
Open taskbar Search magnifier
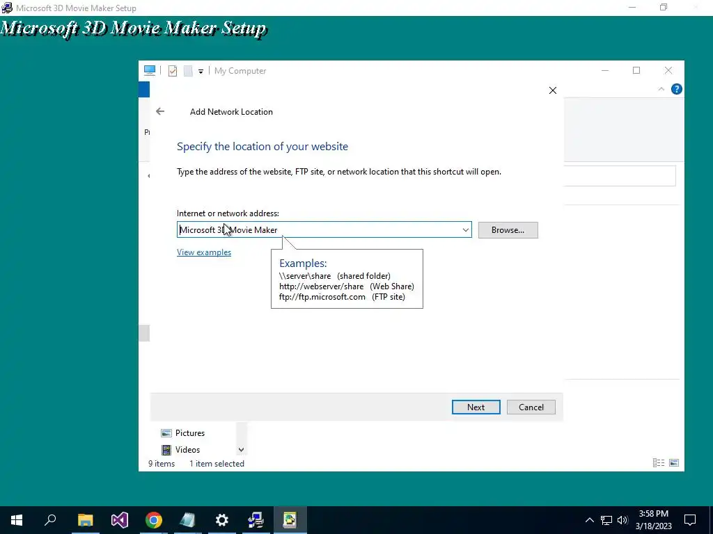pyautogui.click(x=50, y=520)
